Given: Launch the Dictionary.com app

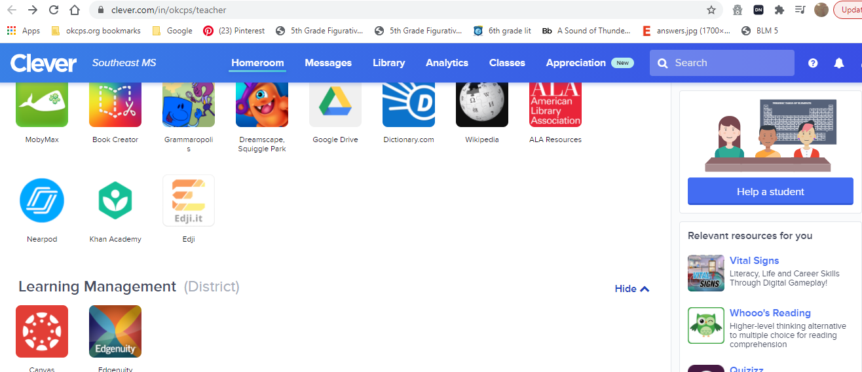Looking at the screenshot, I should click(x=409, y=105).
